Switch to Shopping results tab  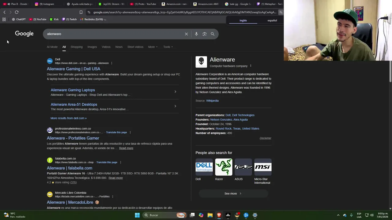(x=77, y=47)
